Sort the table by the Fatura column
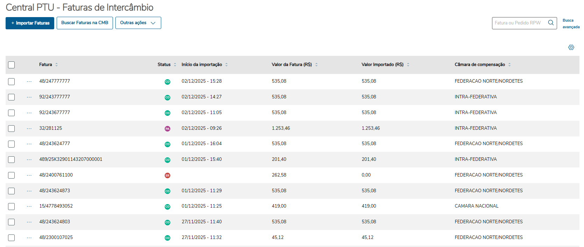Image resolution: width=584 pixels, height=247 pixels. click(x=56, y=65)
